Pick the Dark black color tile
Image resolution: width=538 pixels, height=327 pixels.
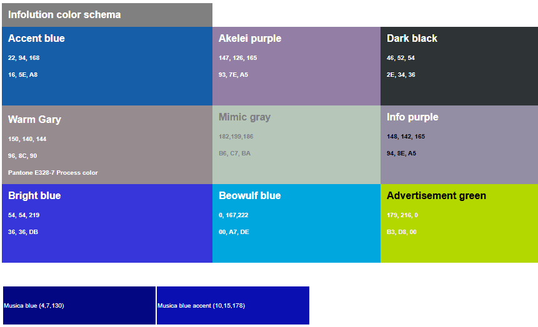coord(459,66)
